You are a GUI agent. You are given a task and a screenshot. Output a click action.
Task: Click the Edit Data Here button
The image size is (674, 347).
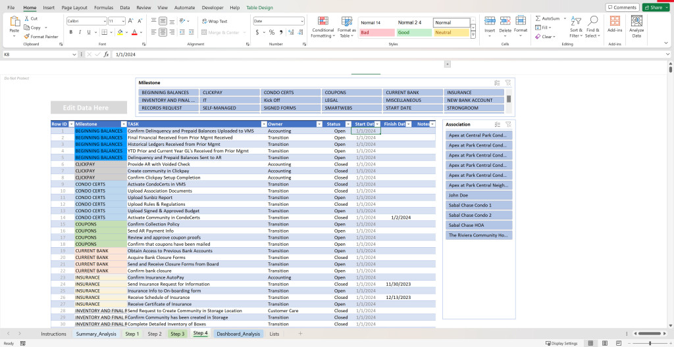tap(89, 108)
